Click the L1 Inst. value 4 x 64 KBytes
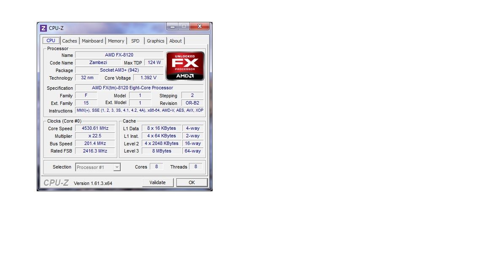Image resolution: width=486 pixels, height=273 pixels. click(x=162, y=136)
